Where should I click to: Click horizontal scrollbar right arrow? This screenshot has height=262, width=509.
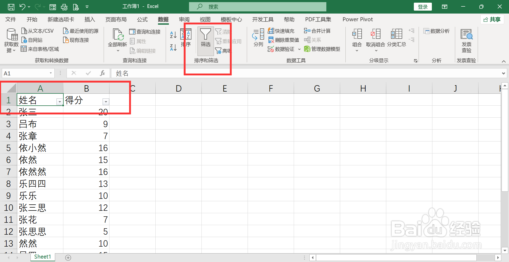pos(498,257)
